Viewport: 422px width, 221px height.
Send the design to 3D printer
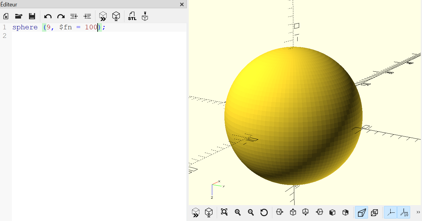tap(145, 16)
